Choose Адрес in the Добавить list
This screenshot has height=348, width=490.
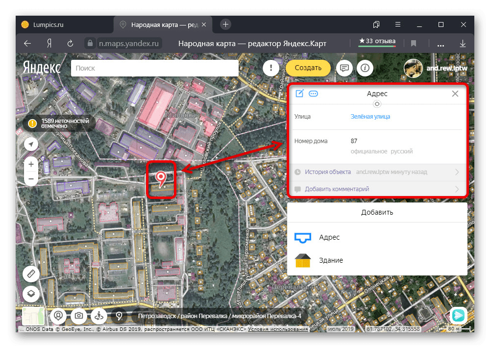point(329,237)
